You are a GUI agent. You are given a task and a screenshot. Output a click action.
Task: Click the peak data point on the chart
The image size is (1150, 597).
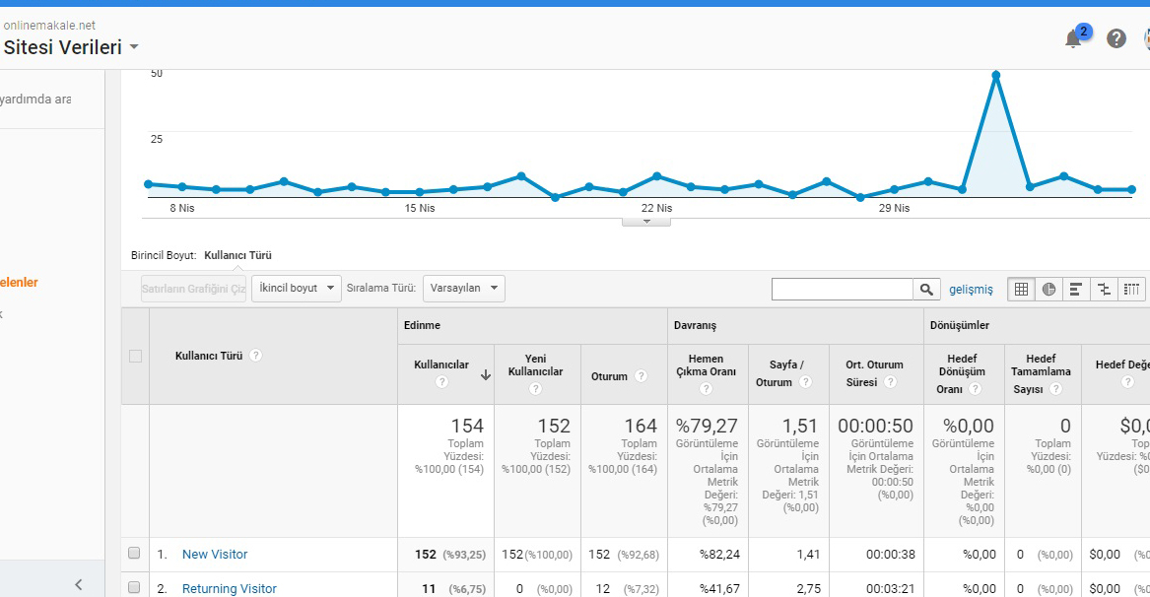point(996,75)
